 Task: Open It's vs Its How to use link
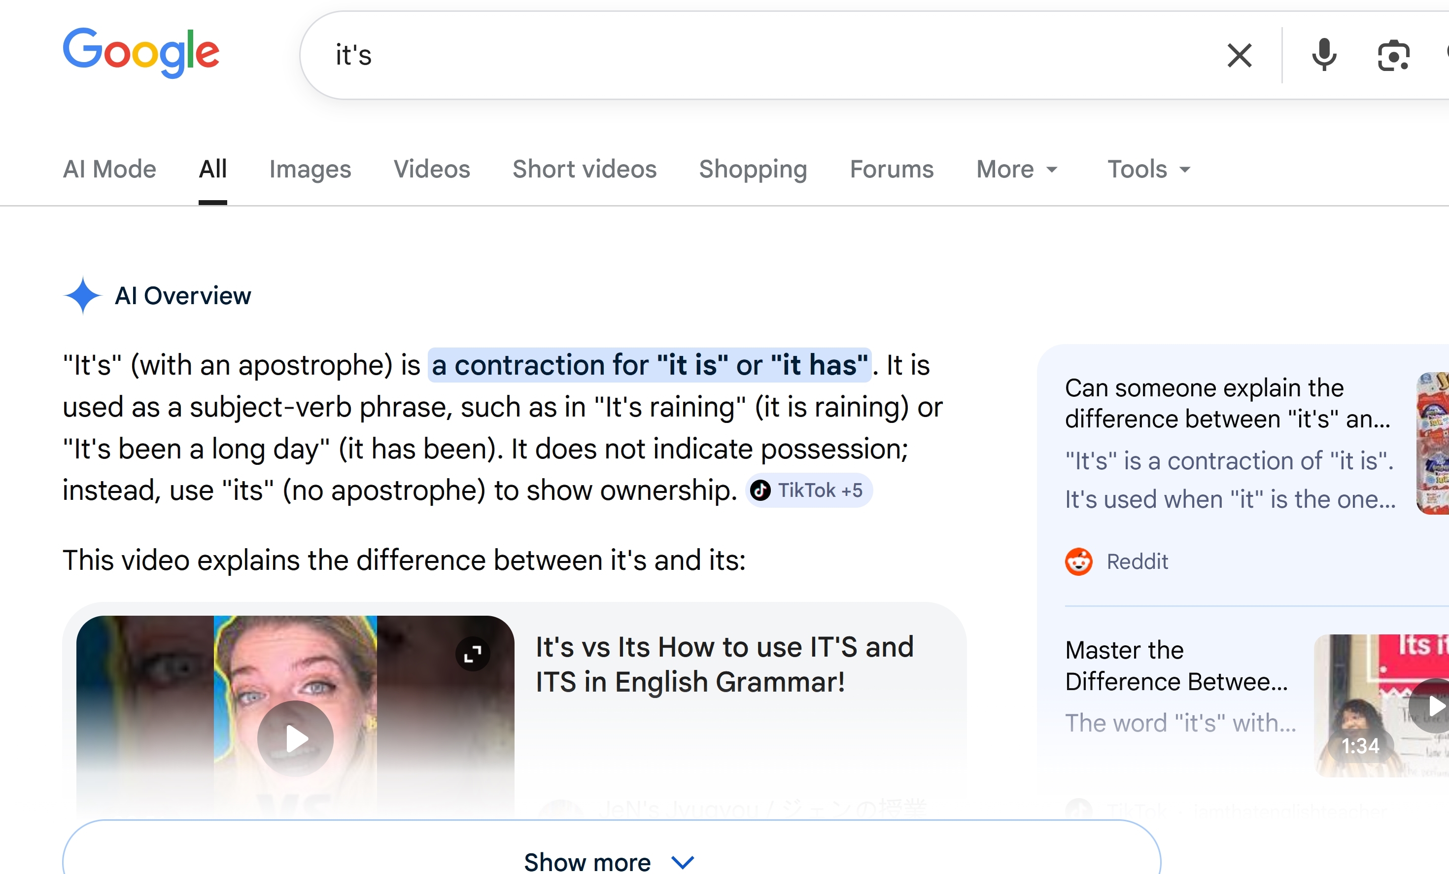click(x=724, y=664)
